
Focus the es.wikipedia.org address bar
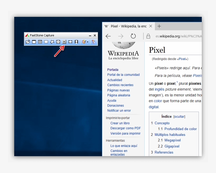coord(179,36)
